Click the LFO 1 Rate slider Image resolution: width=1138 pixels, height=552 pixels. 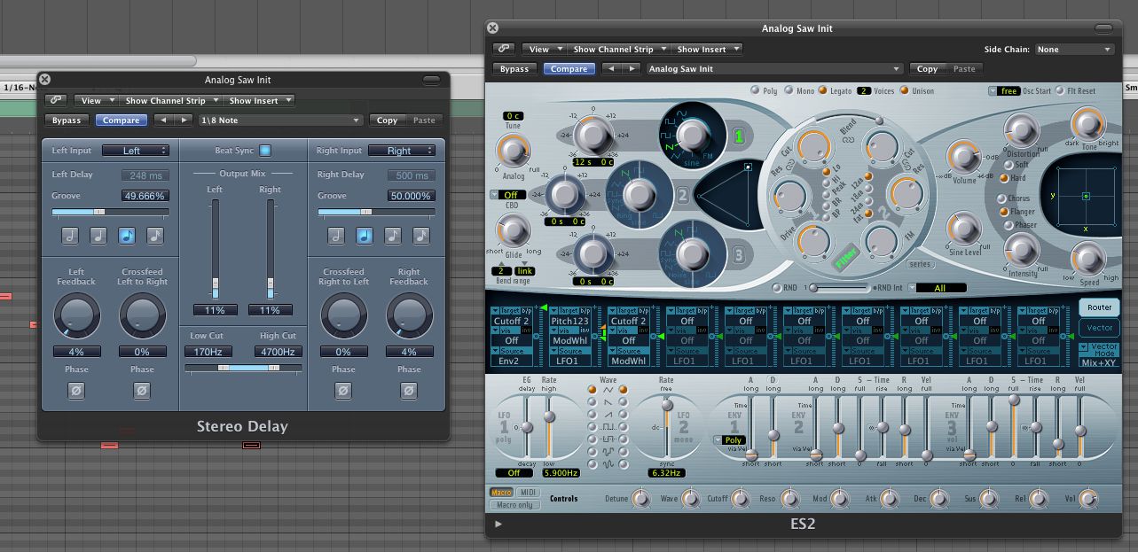[550, 427]
